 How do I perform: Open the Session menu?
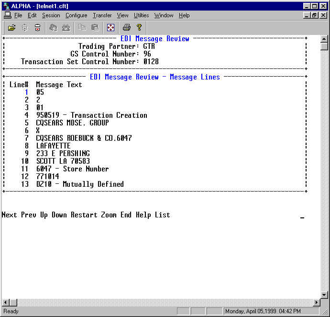[51, 15]
